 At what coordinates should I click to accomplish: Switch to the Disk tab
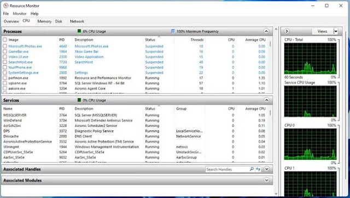(59, 21)
